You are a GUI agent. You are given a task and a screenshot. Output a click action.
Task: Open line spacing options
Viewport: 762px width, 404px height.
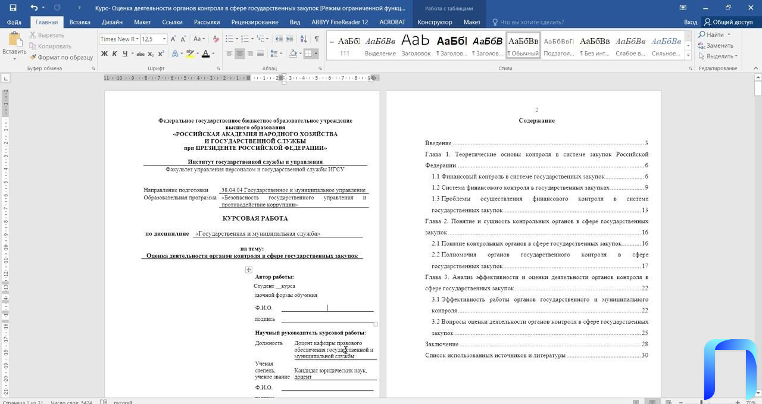(x=276, y=54)
